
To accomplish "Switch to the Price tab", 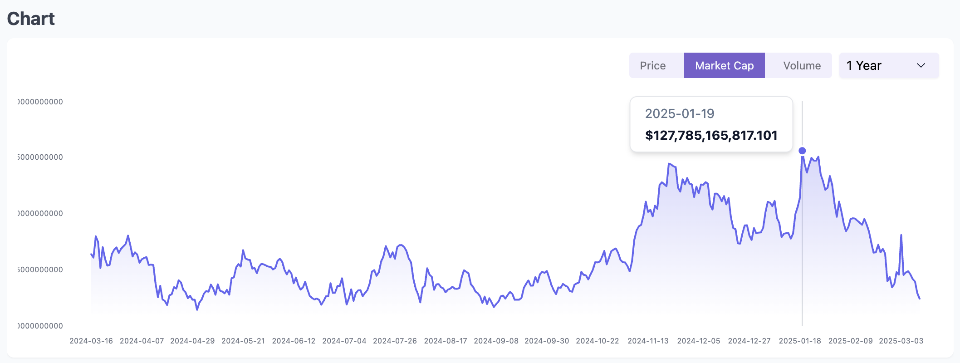I will 652,66.
